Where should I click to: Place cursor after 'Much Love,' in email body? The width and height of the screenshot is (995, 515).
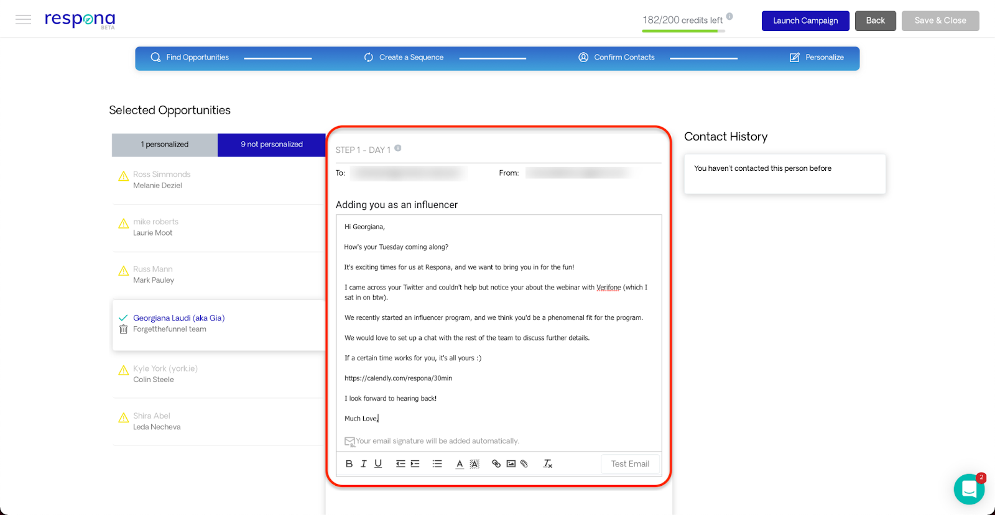(379, 419)
